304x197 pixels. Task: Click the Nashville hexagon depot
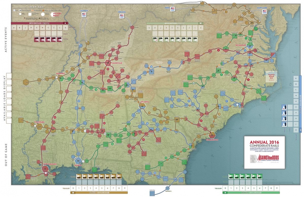(x=108, y=62)
